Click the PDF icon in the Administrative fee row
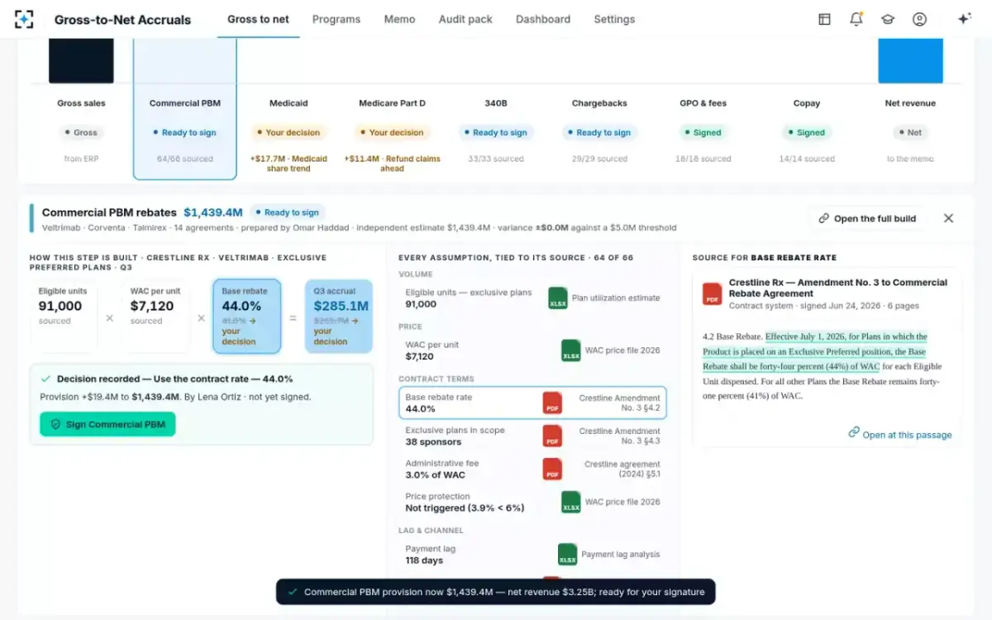This screenshot has width=992, height=620. [552, 470]
